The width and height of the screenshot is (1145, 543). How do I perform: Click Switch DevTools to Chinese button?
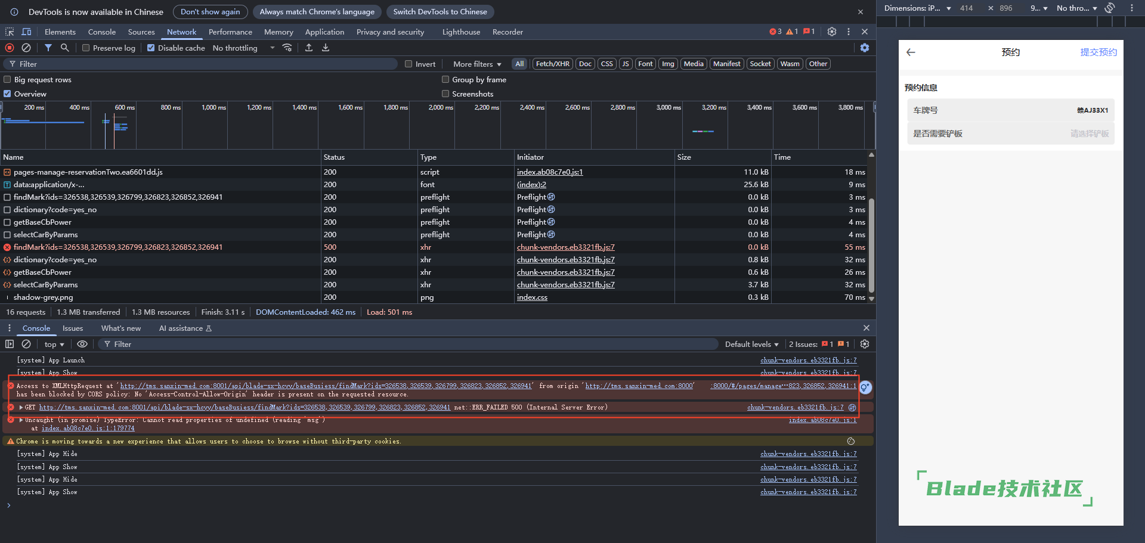pos(440,12)
